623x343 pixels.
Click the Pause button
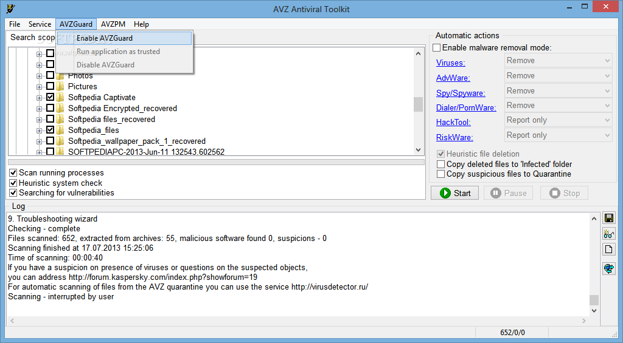[x=508, y=193]
